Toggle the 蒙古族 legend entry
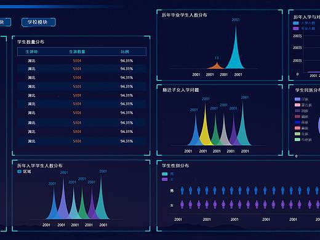The height and width of the screenshot is (240, 320). tap(303, 105)
